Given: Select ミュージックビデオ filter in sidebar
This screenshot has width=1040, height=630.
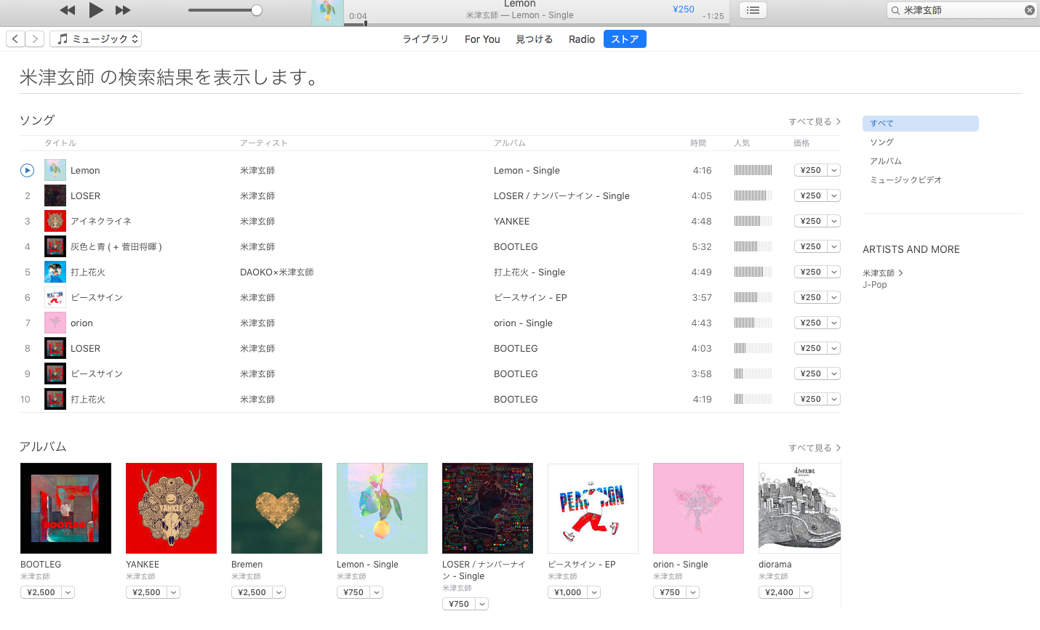Looking at the screenshot, I should pyautogui.click(x=906, y=180).
